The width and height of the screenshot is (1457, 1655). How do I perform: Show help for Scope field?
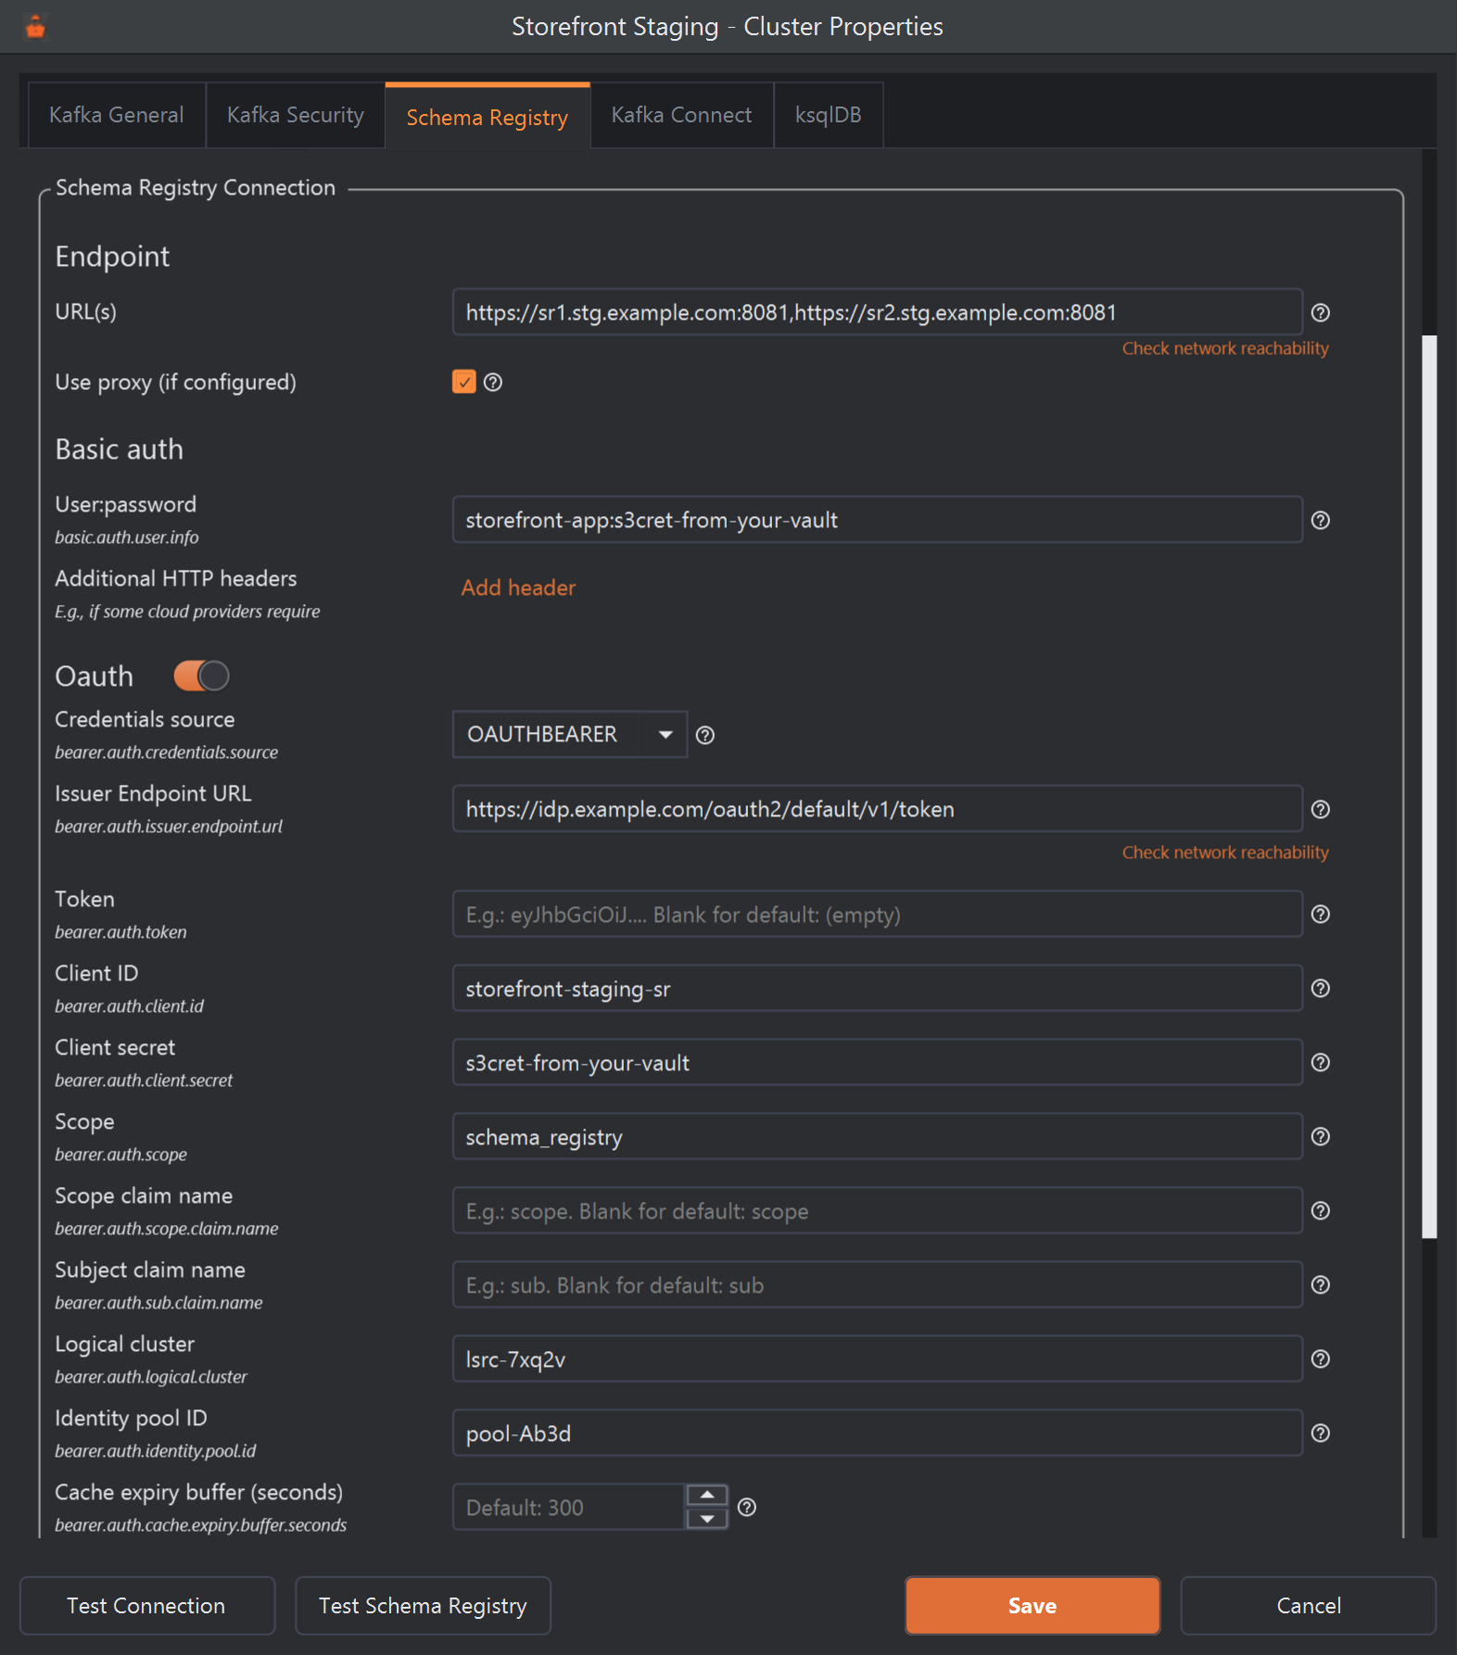(1321, 1136)
